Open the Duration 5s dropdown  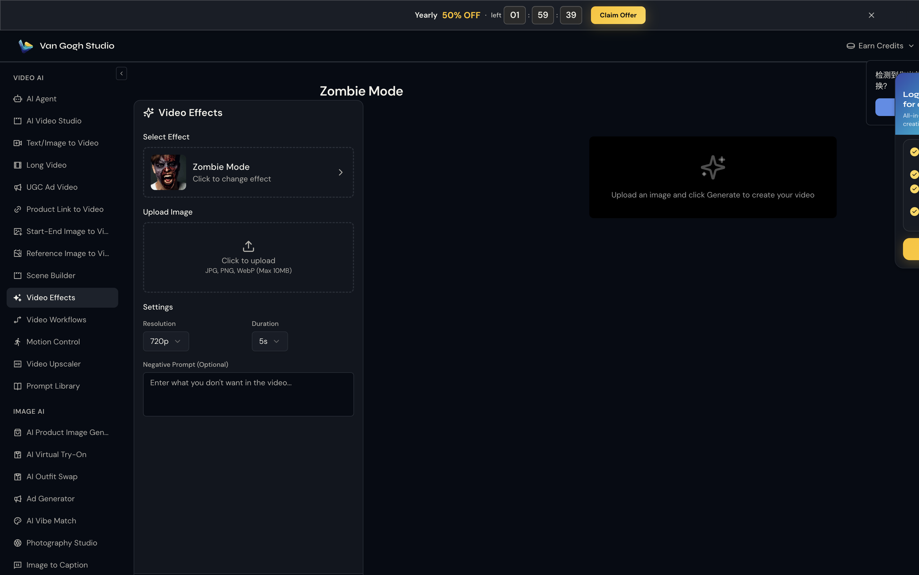tap(270, 341)
